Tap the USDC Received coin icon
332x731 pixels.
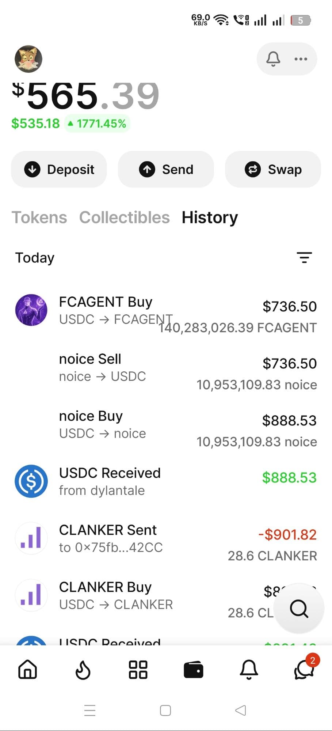[31, 481]
